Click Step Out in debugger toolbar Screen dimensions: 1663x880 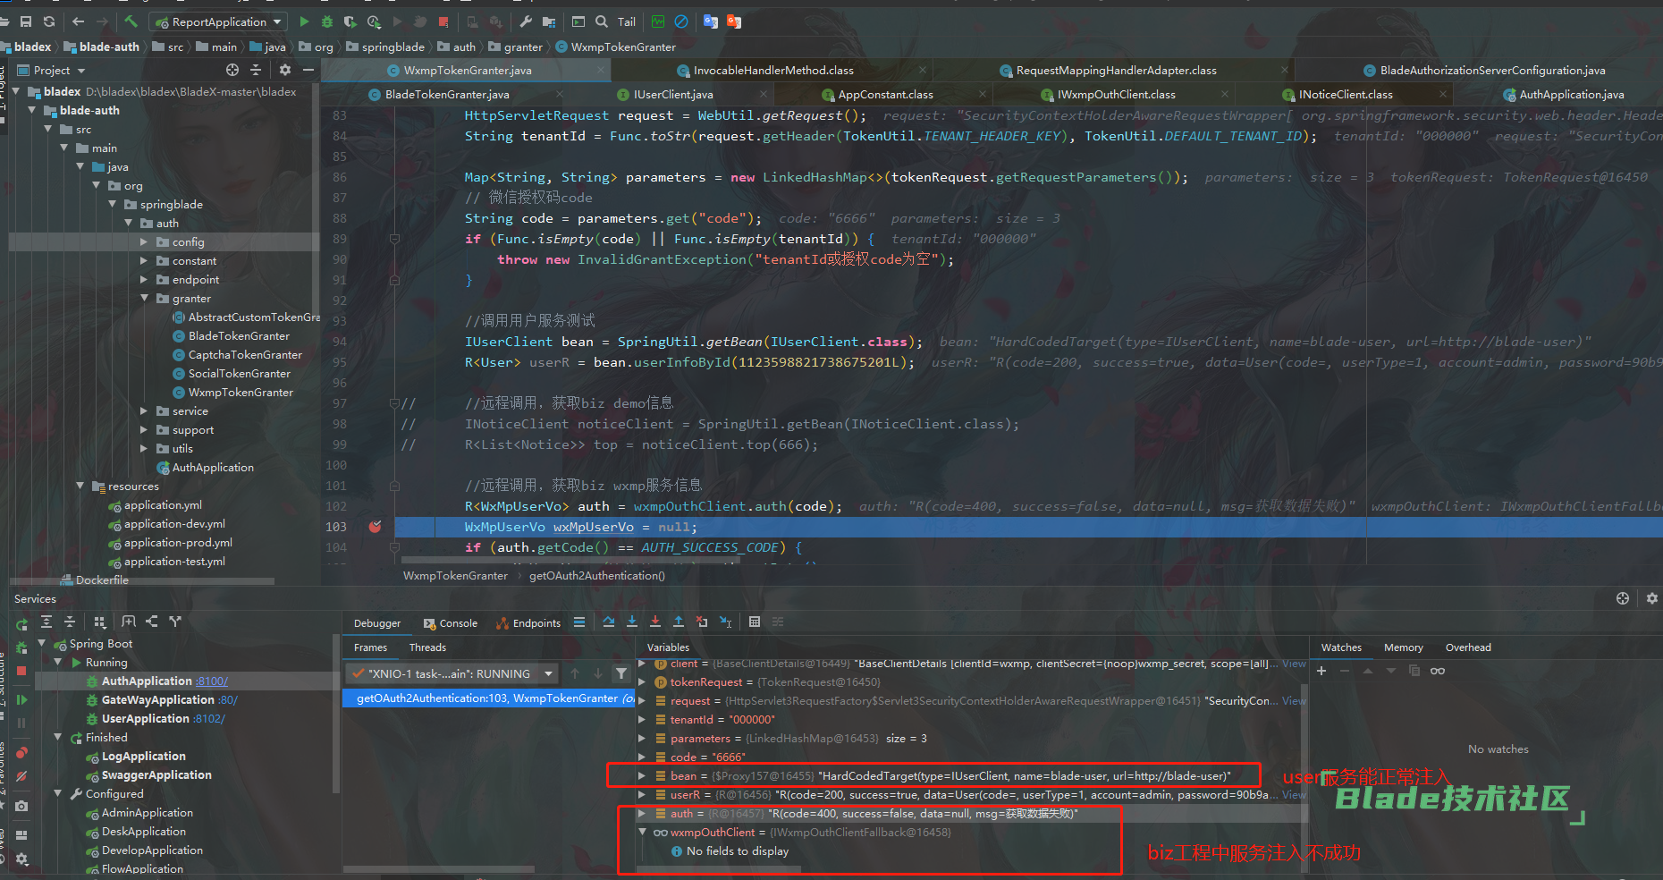pos(679,622)
